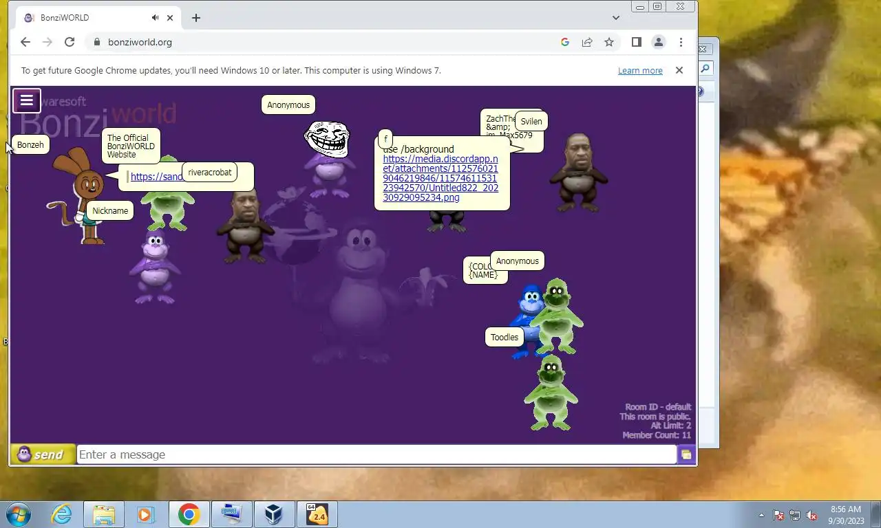Open Windows Explorer from taskbar

tap(104, 514)
